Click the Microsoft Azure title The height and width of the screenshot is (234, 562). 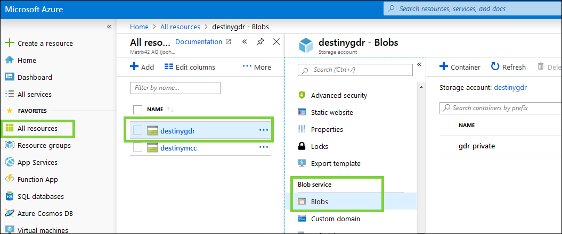[34, 9]
